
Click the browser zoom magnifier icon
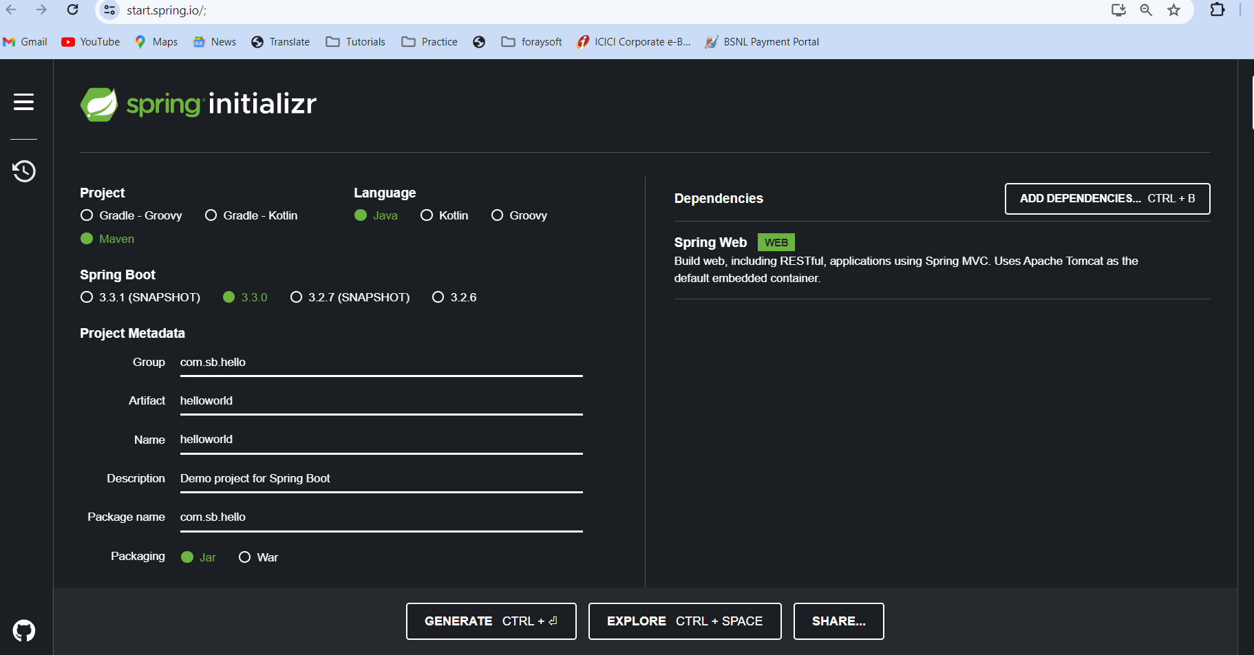(x=1146, y=10)
